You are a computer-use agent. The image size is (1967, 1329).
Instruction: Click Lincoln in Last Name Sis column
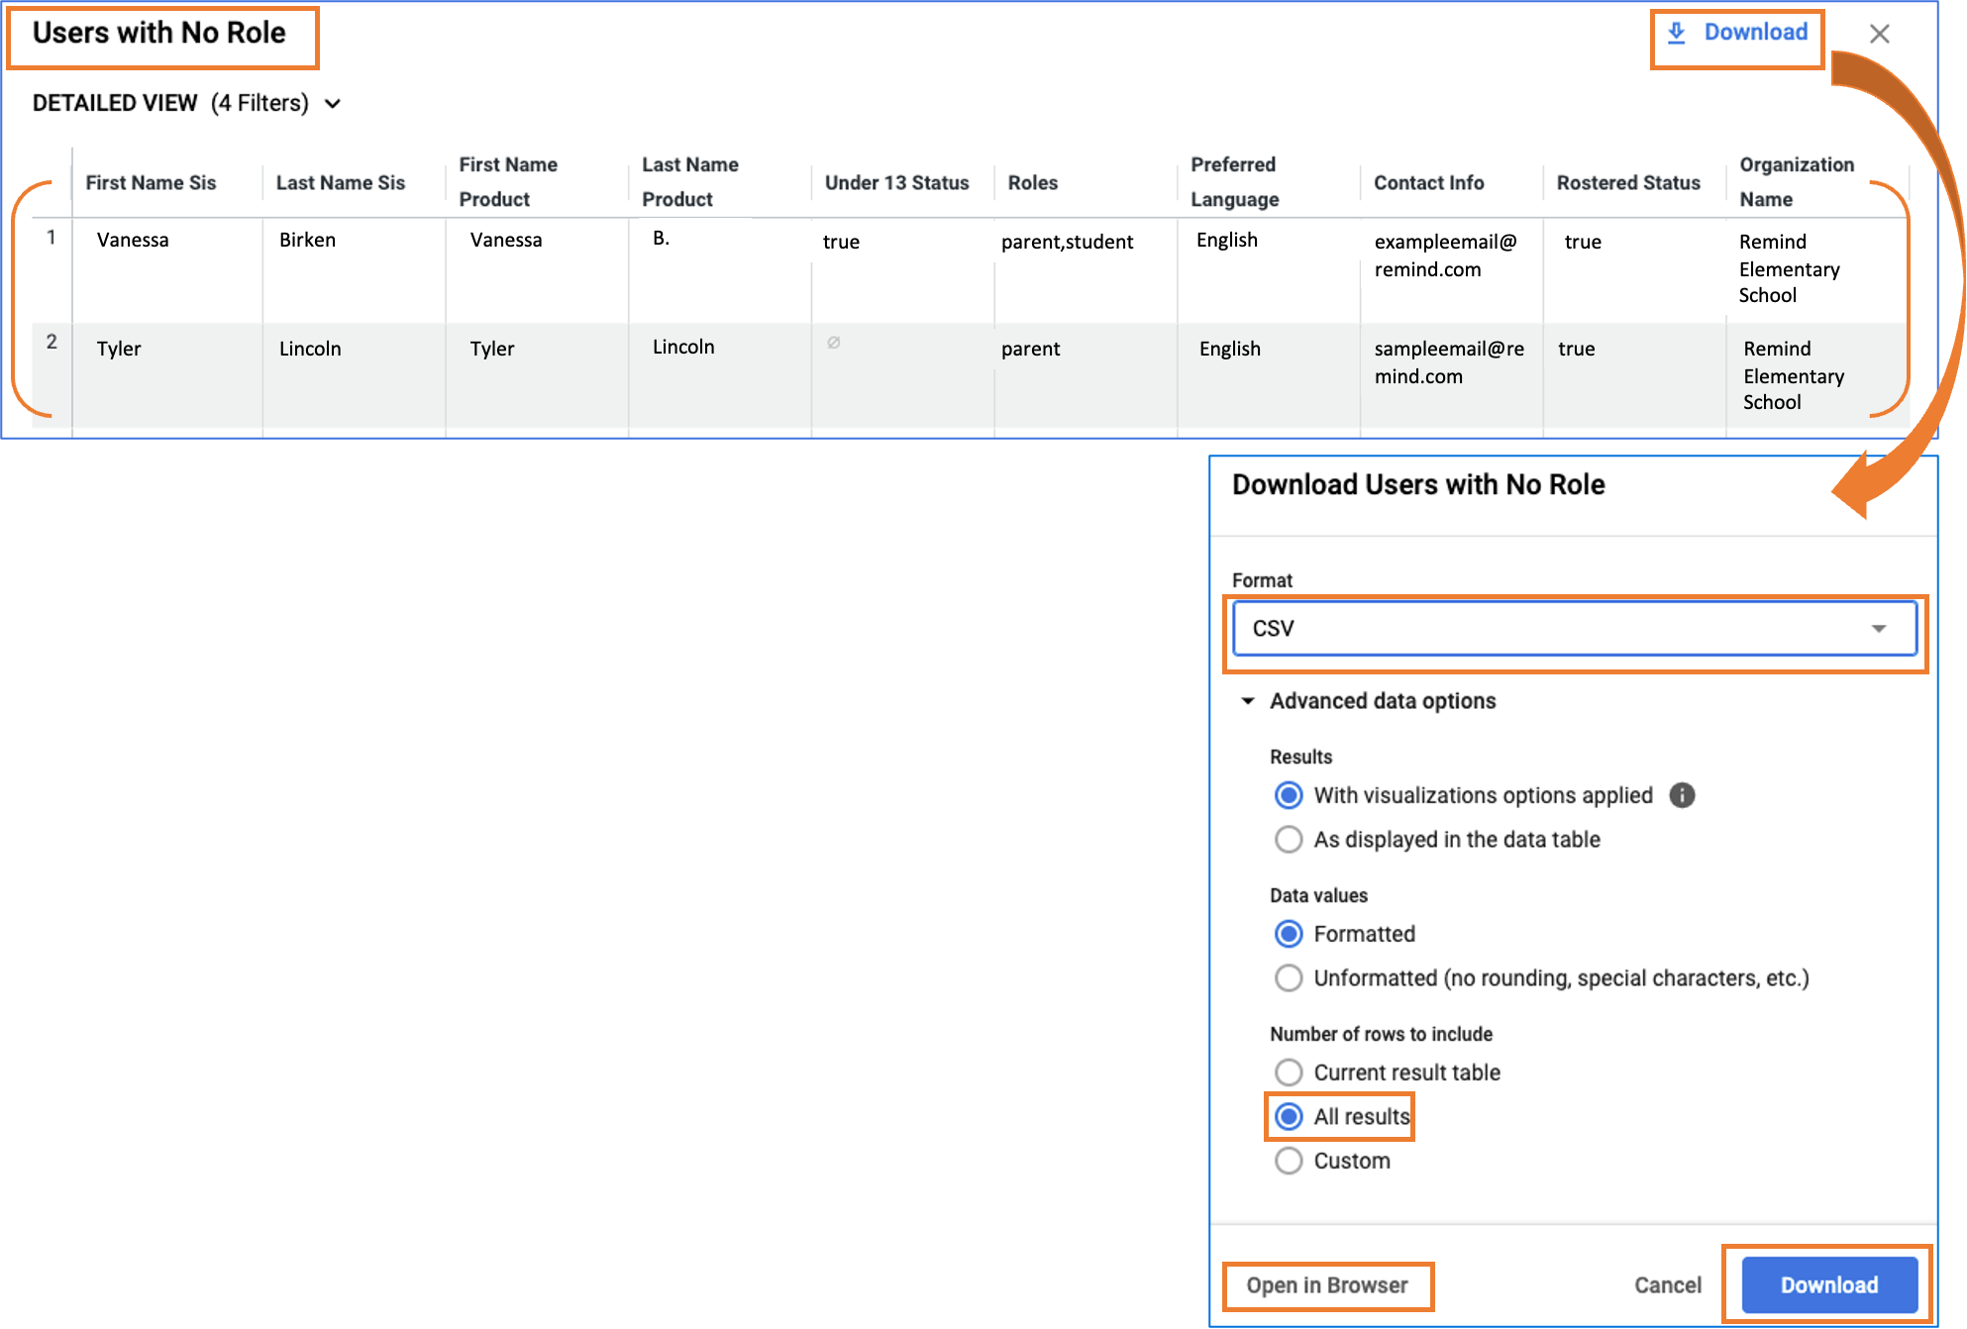(310, 349)
